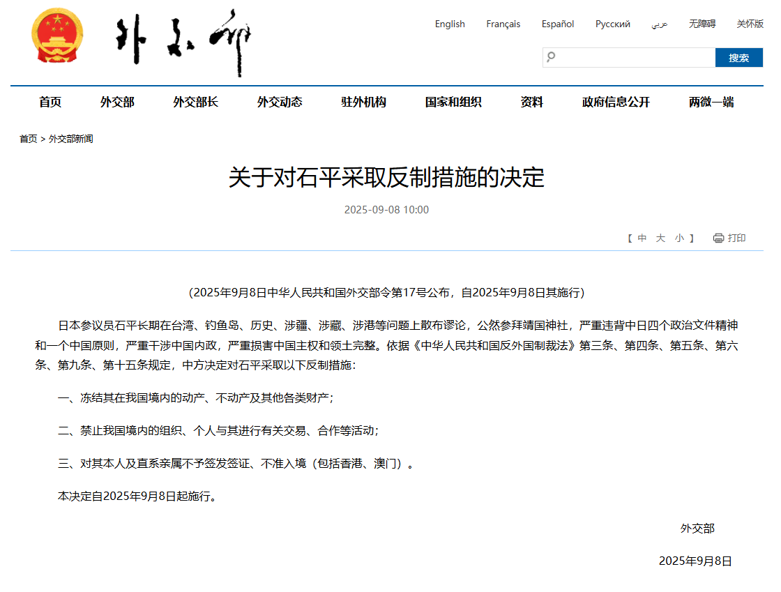Switch to the Français version

pyautogui.click(x=503, y=24)
